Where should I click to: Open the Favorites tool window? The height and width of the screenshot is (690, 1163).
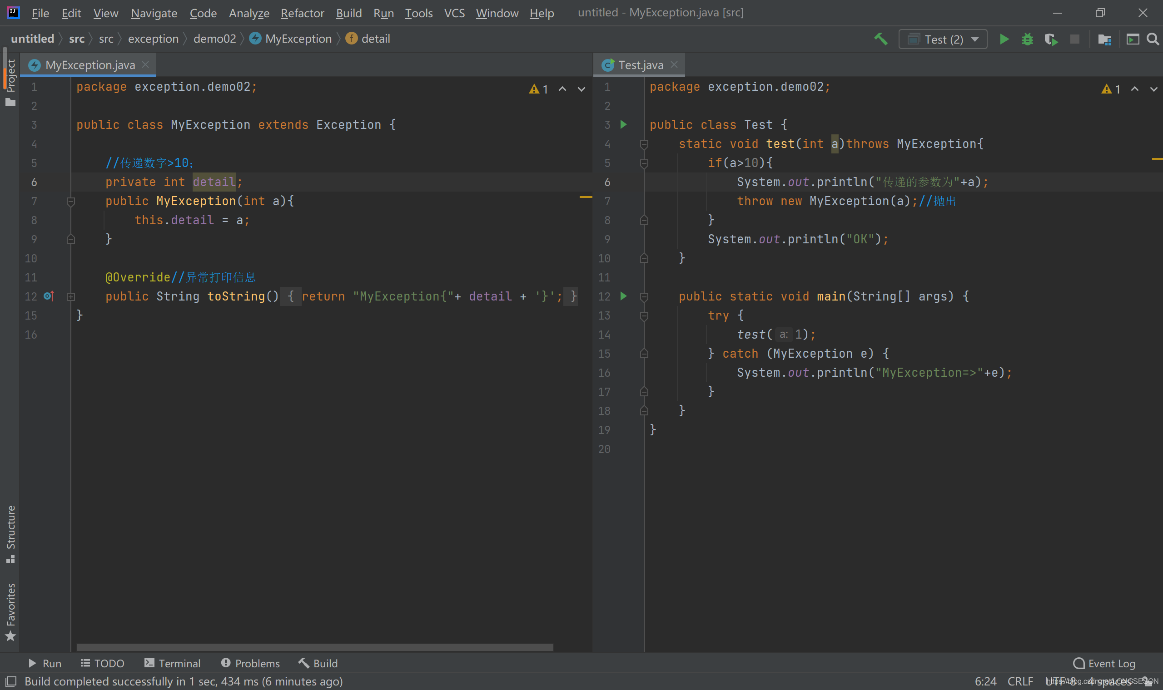click(x=10, y=611)
